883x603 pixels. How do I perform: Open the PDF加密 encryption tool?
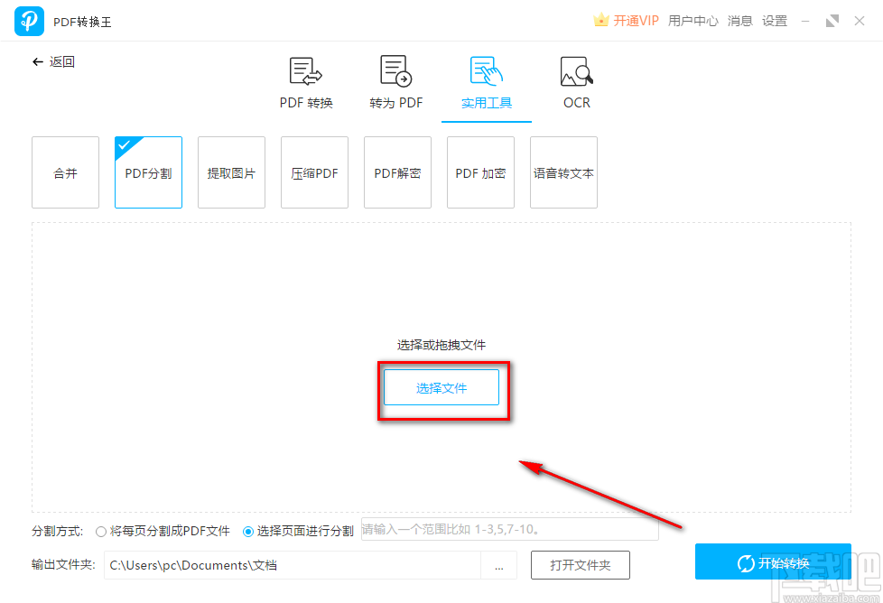(480, 172)
